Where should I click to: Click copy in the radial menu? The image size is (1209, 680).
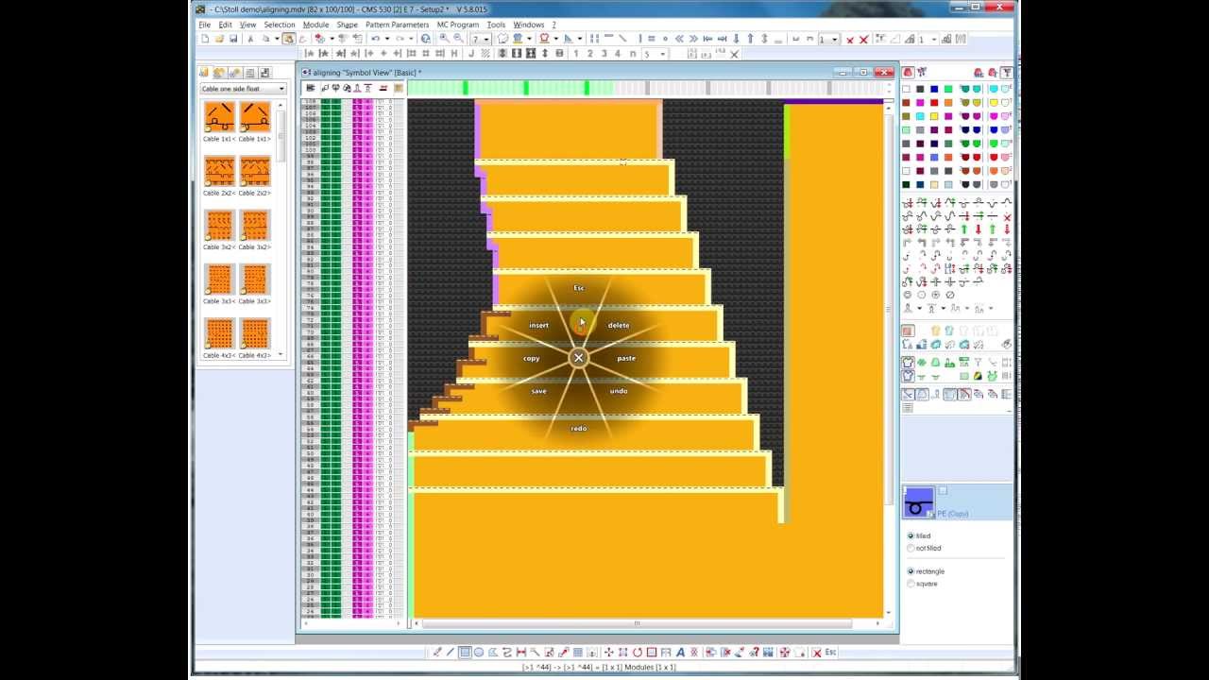pyautogui.click(x=532, y=358)
